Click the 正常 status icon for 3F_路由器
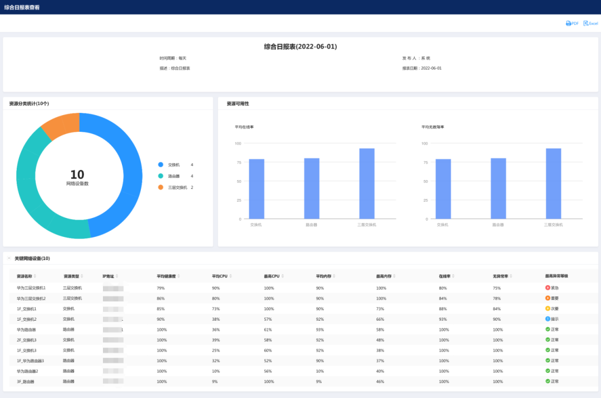Image resolution: width=601 pixels, height=398 pixels. pos(548,381)
